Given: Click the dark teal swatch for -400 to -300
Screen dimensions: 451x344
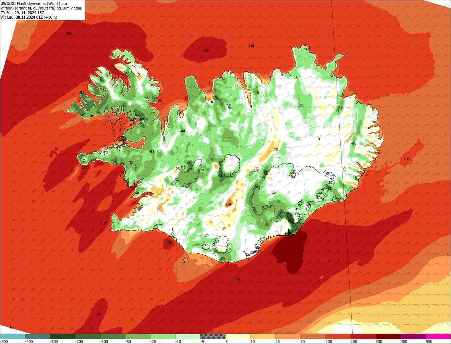Looking at the screenshot, I should (37, 336).
